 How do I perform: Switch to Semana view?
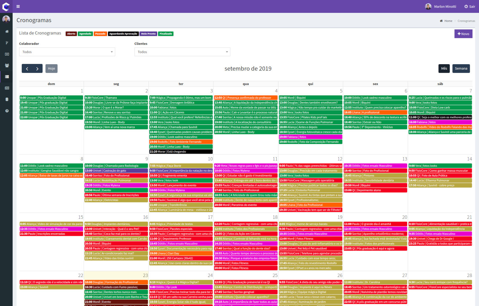pos(461,68)
